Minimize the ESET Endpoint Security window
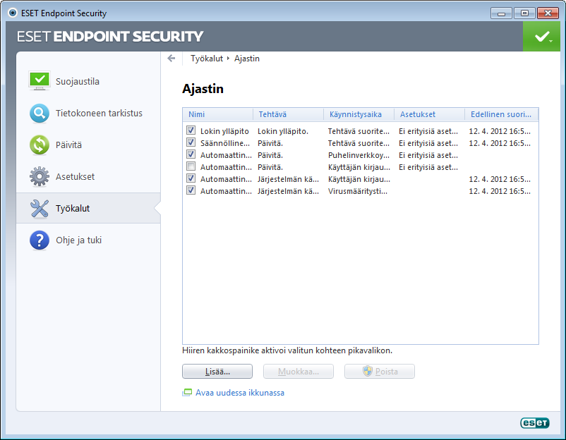The width and height of the screenshot is (566, 440). tap(501, 13)
